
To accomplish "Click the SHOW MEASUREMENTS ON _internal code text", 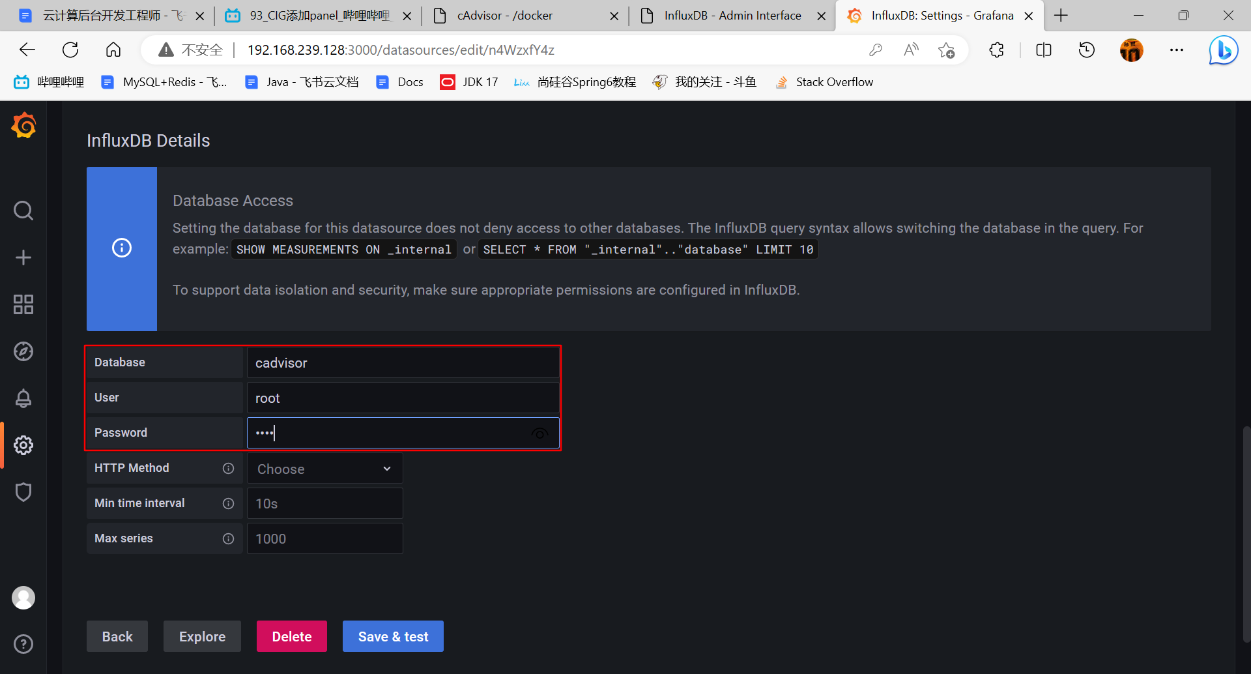I will pyautogui.click(x=343, y=249).
